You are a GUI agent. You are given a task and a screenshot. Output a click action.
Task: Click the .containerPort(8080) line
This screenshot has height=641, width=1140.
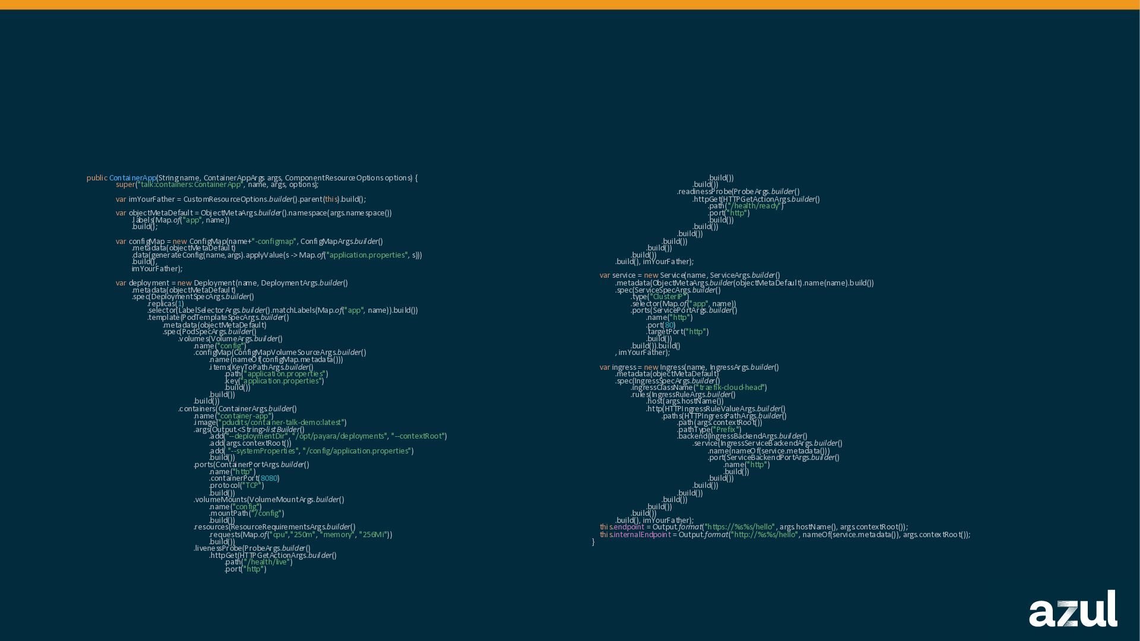coord(244,478)
